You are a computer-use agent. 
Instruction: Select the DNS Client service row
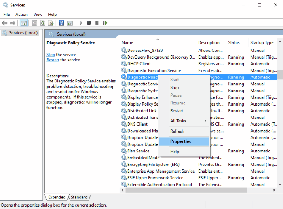[199, 124]
